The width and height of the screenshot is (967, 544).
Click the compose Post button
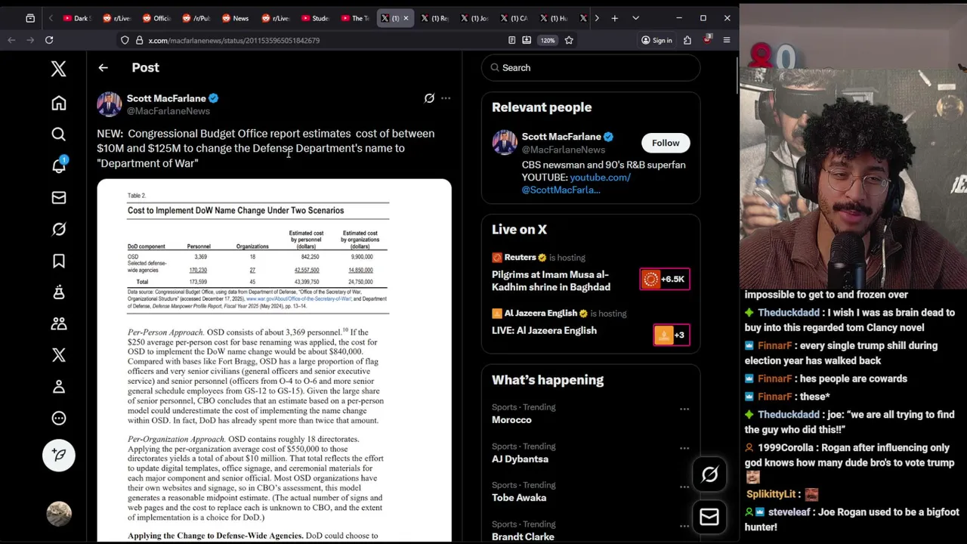click(x=58, y=455)
